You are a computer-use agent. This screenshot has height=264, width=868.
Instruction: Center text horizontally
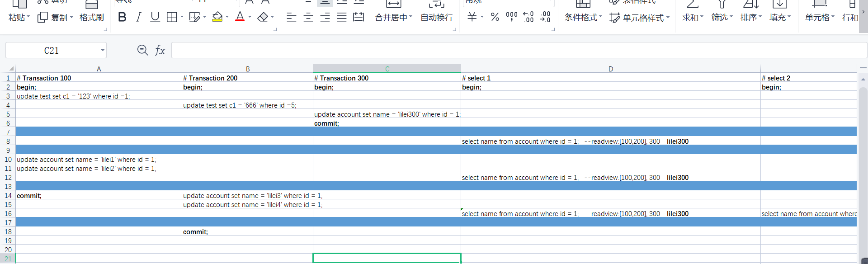point(308,17)
